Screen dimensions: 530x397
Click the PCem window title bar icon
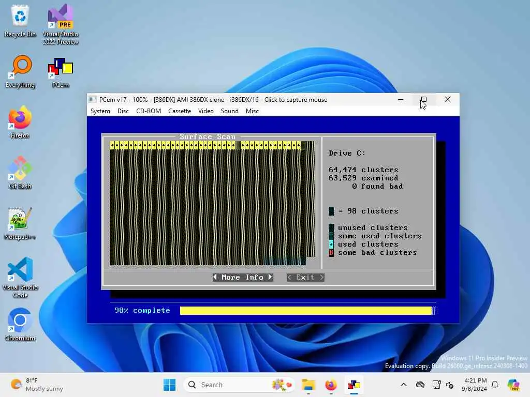[92, 100]
